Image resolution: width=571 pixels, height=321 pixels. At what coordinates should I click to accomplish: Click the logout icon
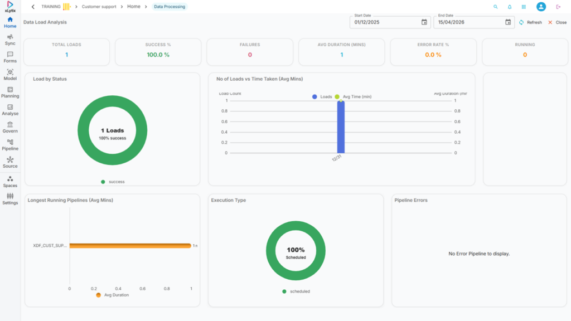[558, 7]
